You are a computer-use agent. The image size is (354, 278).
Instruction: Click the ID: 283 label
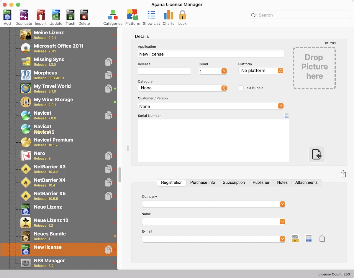pos(330,43)
